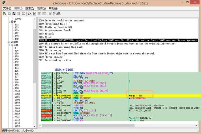Click the Open file toolbar icon

[4, 14]
